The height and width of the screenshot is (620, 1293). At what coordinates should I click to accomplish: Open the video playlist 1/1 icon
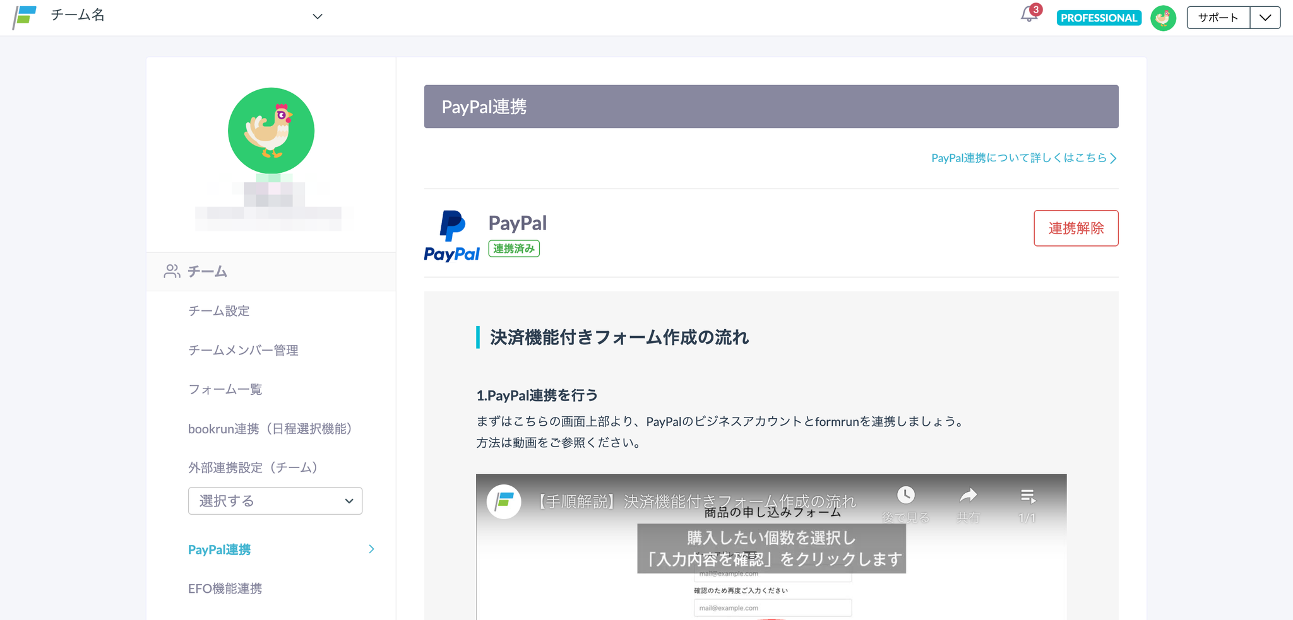1028,496
